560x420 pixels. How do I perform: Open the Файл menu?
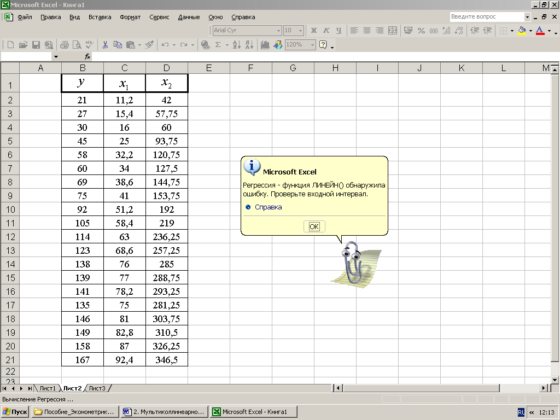point(25,17)
